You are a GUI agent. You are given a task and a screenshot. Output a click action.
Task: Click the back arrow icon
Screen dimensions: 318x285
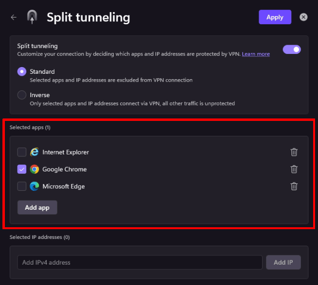point(14,17)
